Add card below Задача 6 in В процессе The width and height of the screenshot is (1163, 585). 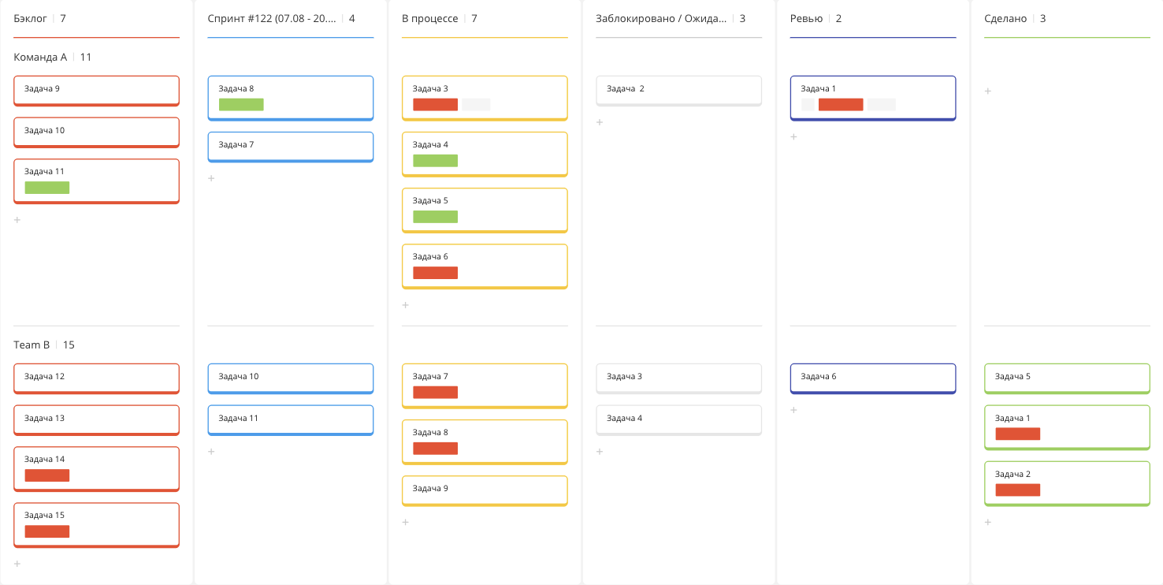click(x=406, y=305)
